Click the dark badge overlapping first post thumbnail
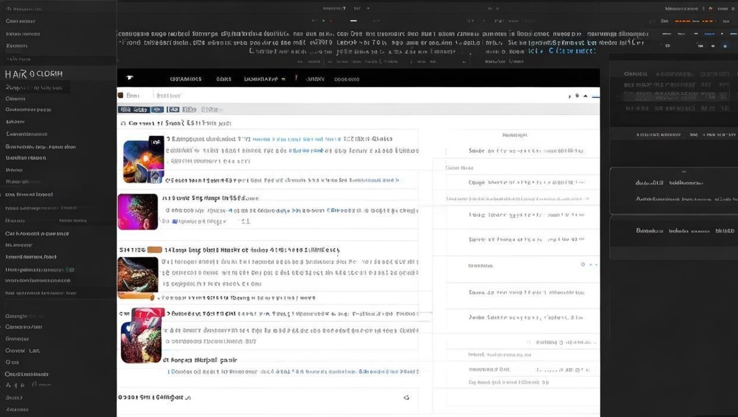The image size is (738, 417). point(156,142)
